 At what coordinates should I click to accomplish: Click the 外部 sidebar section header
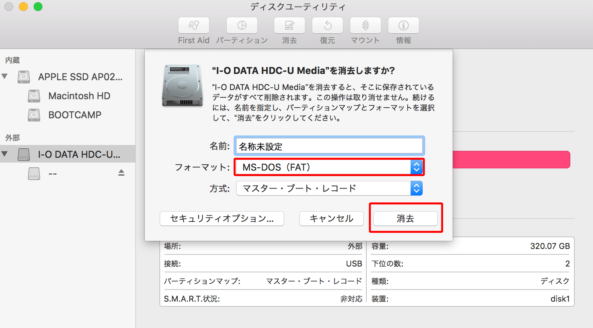click(x=12, y=138)
